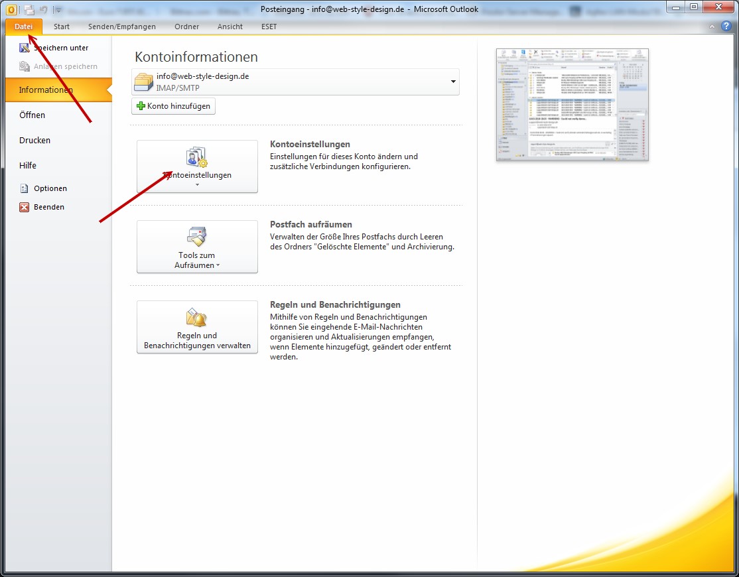
Task: Click the Send/Receive quick access icon
Action: tap(29, 9)
